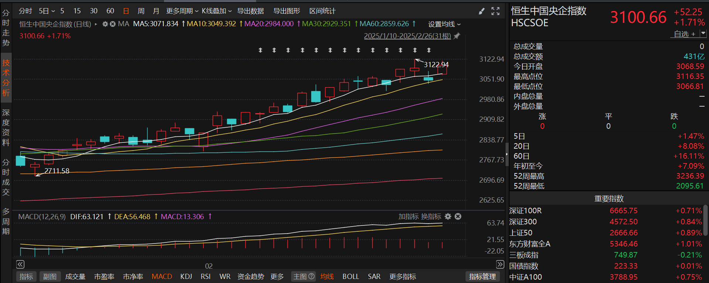
Task: Select the 15-minute K-line period
Action: (x=77, y=11)
